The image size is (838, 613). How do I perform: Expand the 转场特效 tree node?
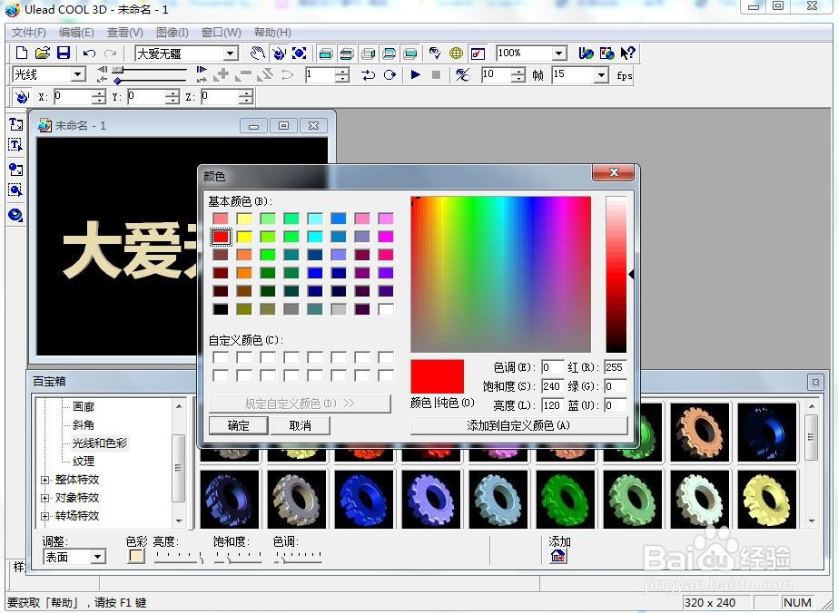(45, 516)
